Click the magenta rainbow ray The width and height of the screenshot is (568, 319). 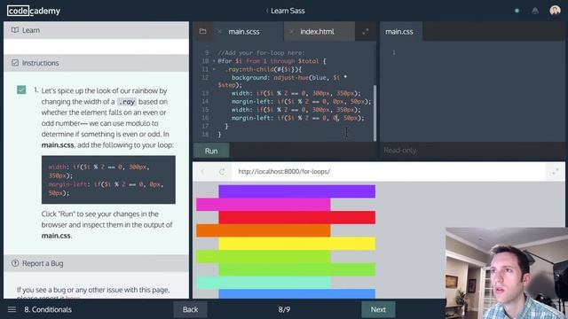point(264,205)
